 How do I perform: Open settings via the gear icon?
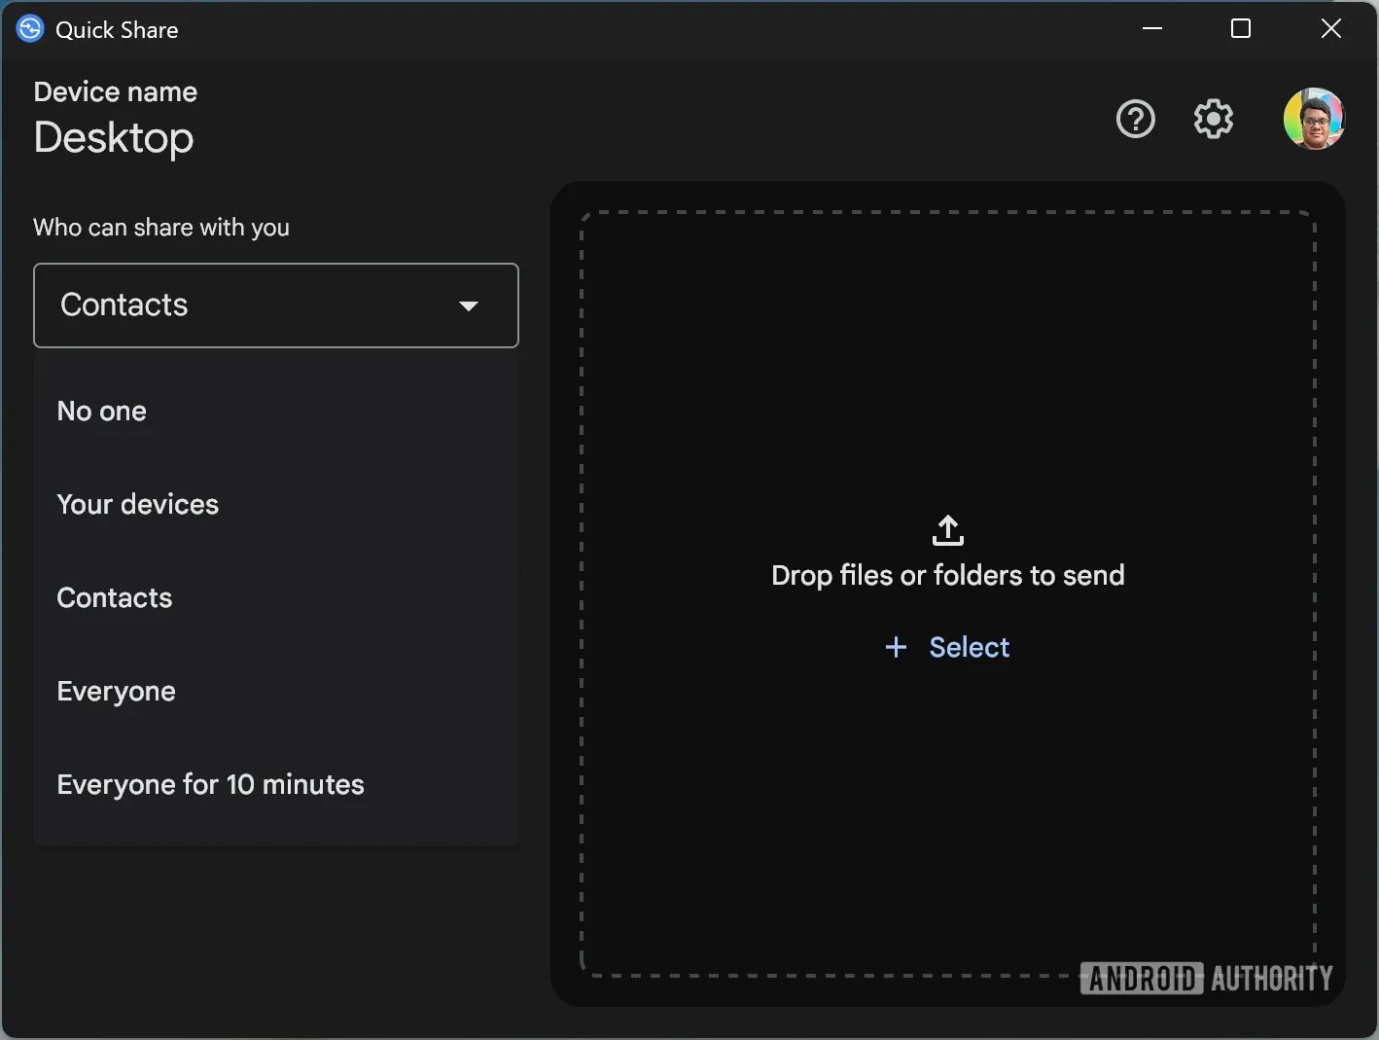(x=1213, y=120)
